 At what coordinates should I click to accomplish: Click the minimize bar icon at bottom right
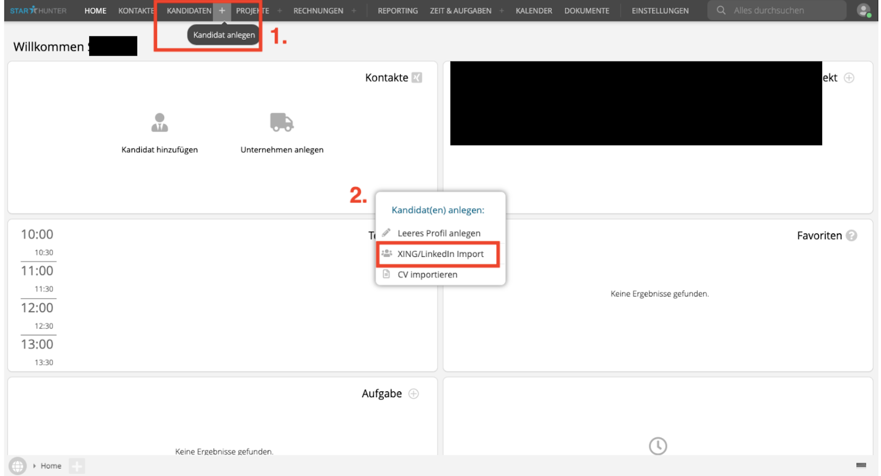pyautogui.click(x=861, y=466)
